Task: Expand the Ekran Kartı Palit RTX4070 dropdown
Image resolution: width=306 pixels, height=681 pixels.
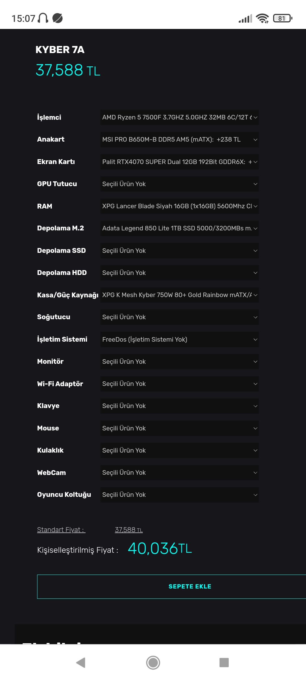Action: 180,162
